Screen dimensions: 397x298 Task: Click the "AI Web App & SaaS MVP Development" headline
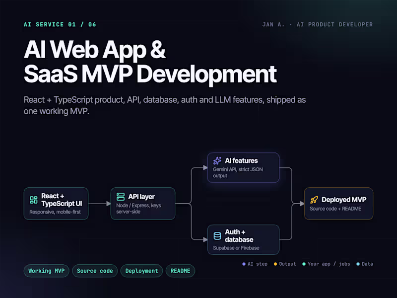click(150, 62)
